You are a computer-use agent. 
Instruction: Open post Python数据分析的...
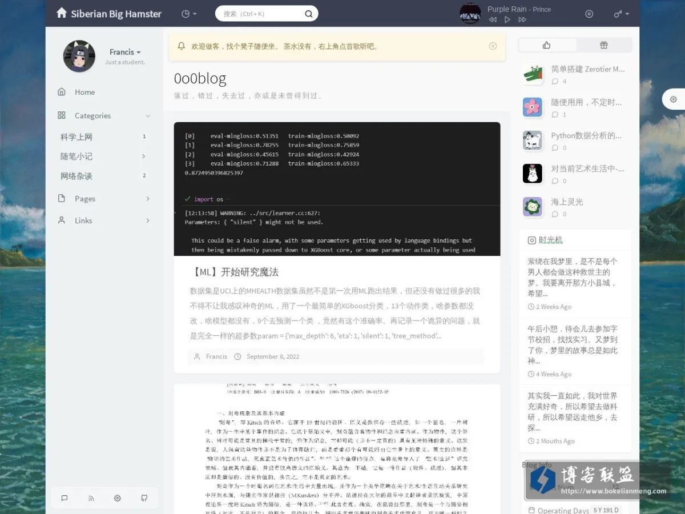click(586, 135)
